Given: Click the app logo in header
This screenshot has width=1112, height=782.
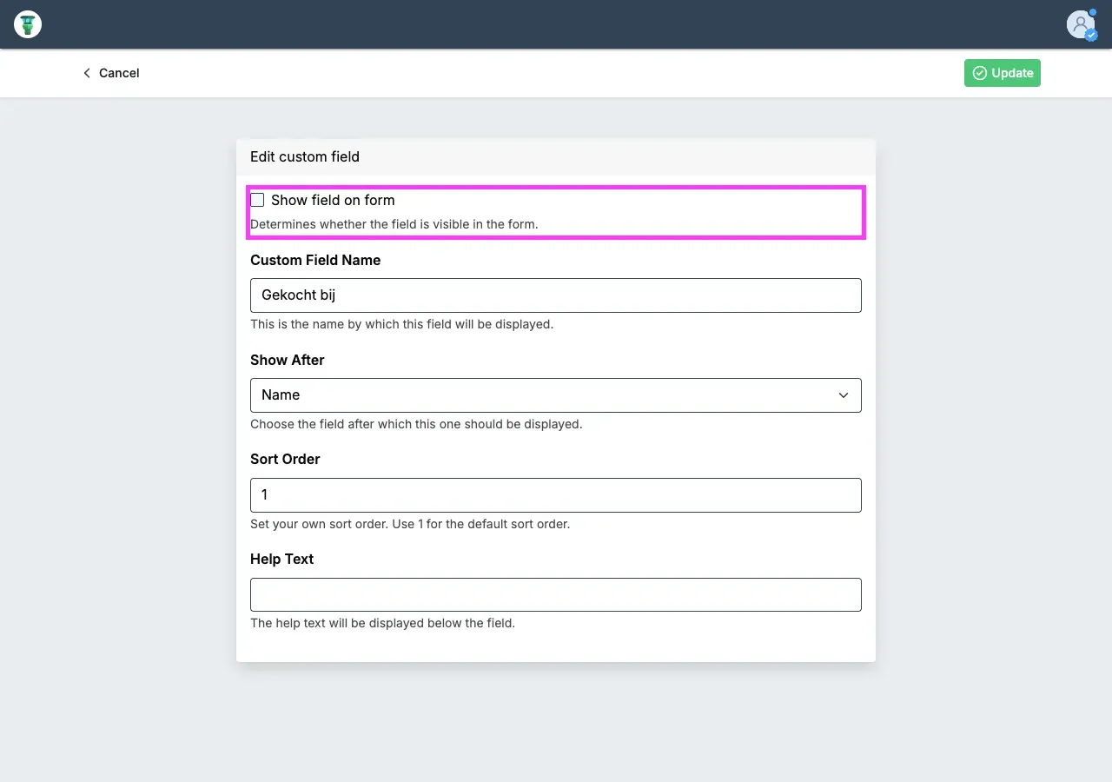Looking at the screenshot, I should coord(28,24).
